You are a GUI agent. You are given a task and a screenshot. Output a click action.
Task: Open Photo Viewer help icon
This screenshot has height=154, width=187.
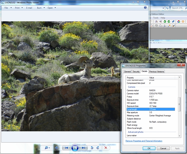[x=145, y=8]
